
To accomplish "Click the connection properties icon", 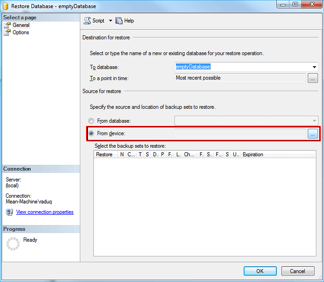I will click(x=10, y=212).
